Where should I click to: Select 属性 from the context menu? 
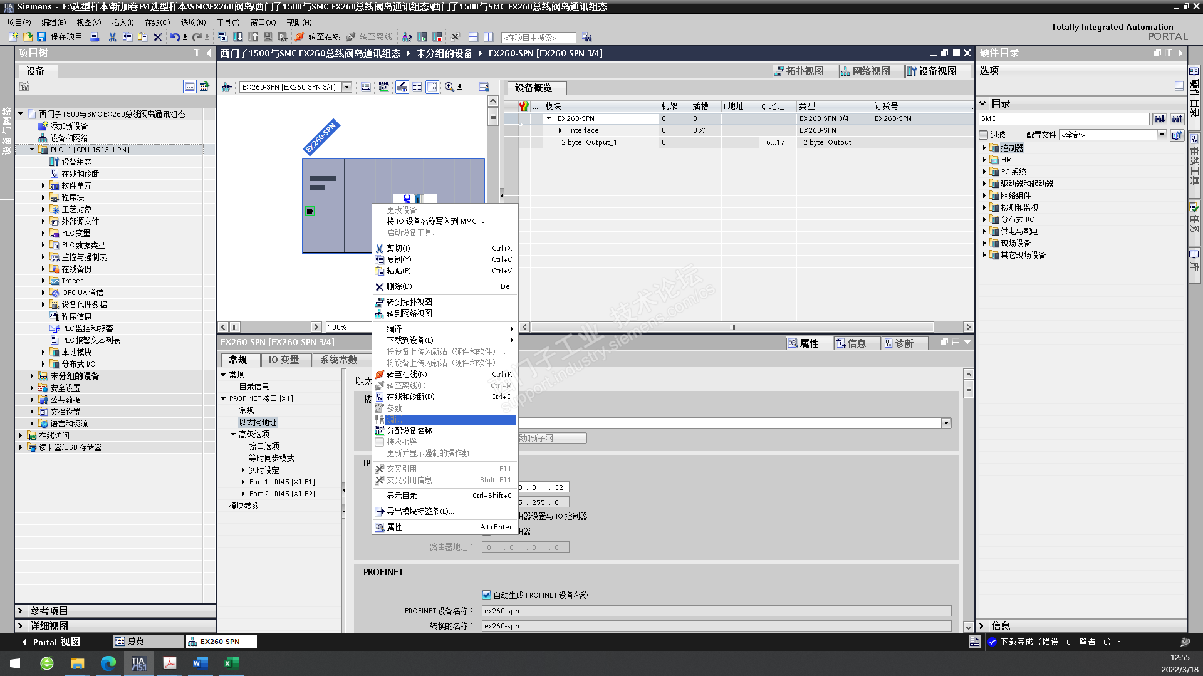(444, 527)
